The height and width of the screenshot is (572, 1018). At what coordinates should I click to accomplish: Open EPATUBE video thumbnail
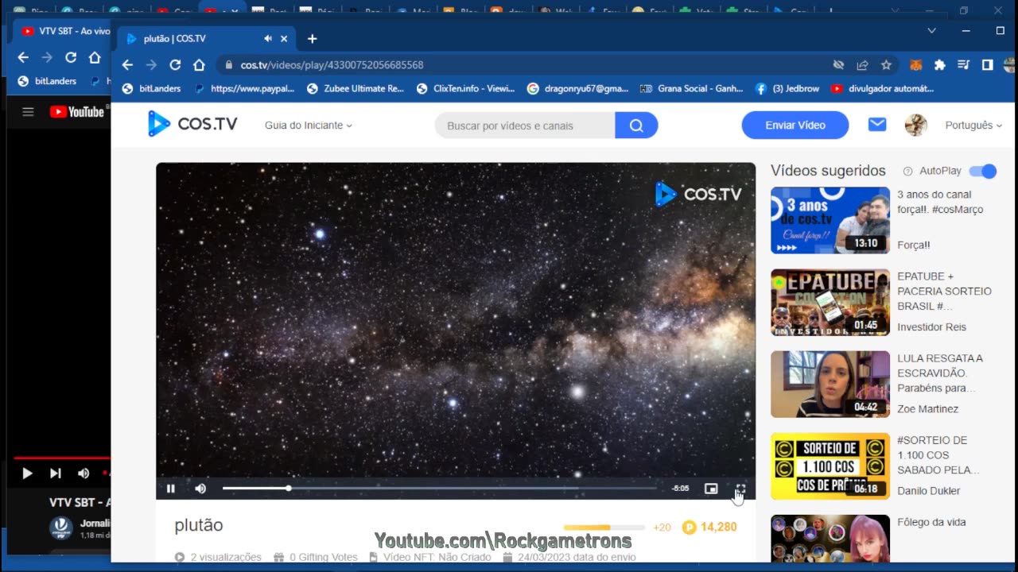click(830, 302)
